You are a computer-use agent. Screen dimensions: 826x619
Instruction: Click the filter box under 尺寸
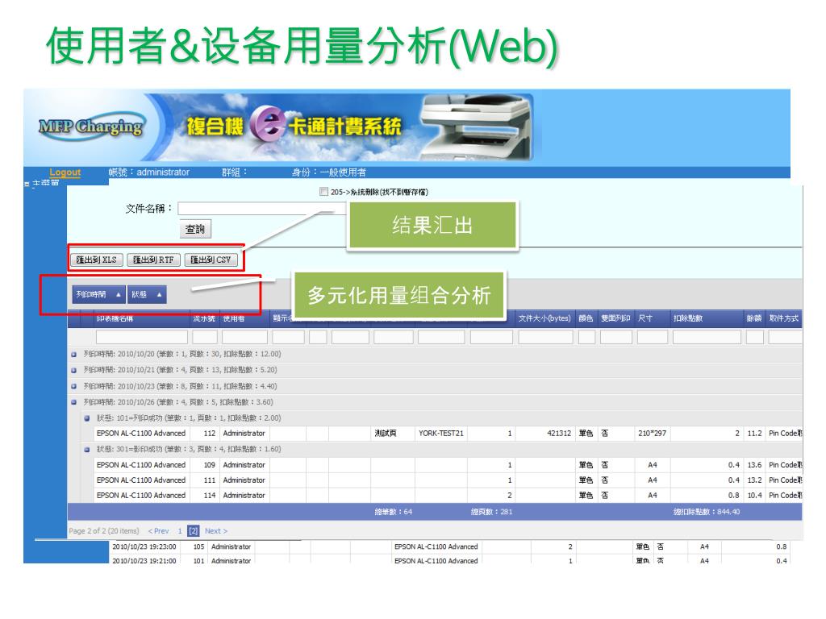click(652, 337)
